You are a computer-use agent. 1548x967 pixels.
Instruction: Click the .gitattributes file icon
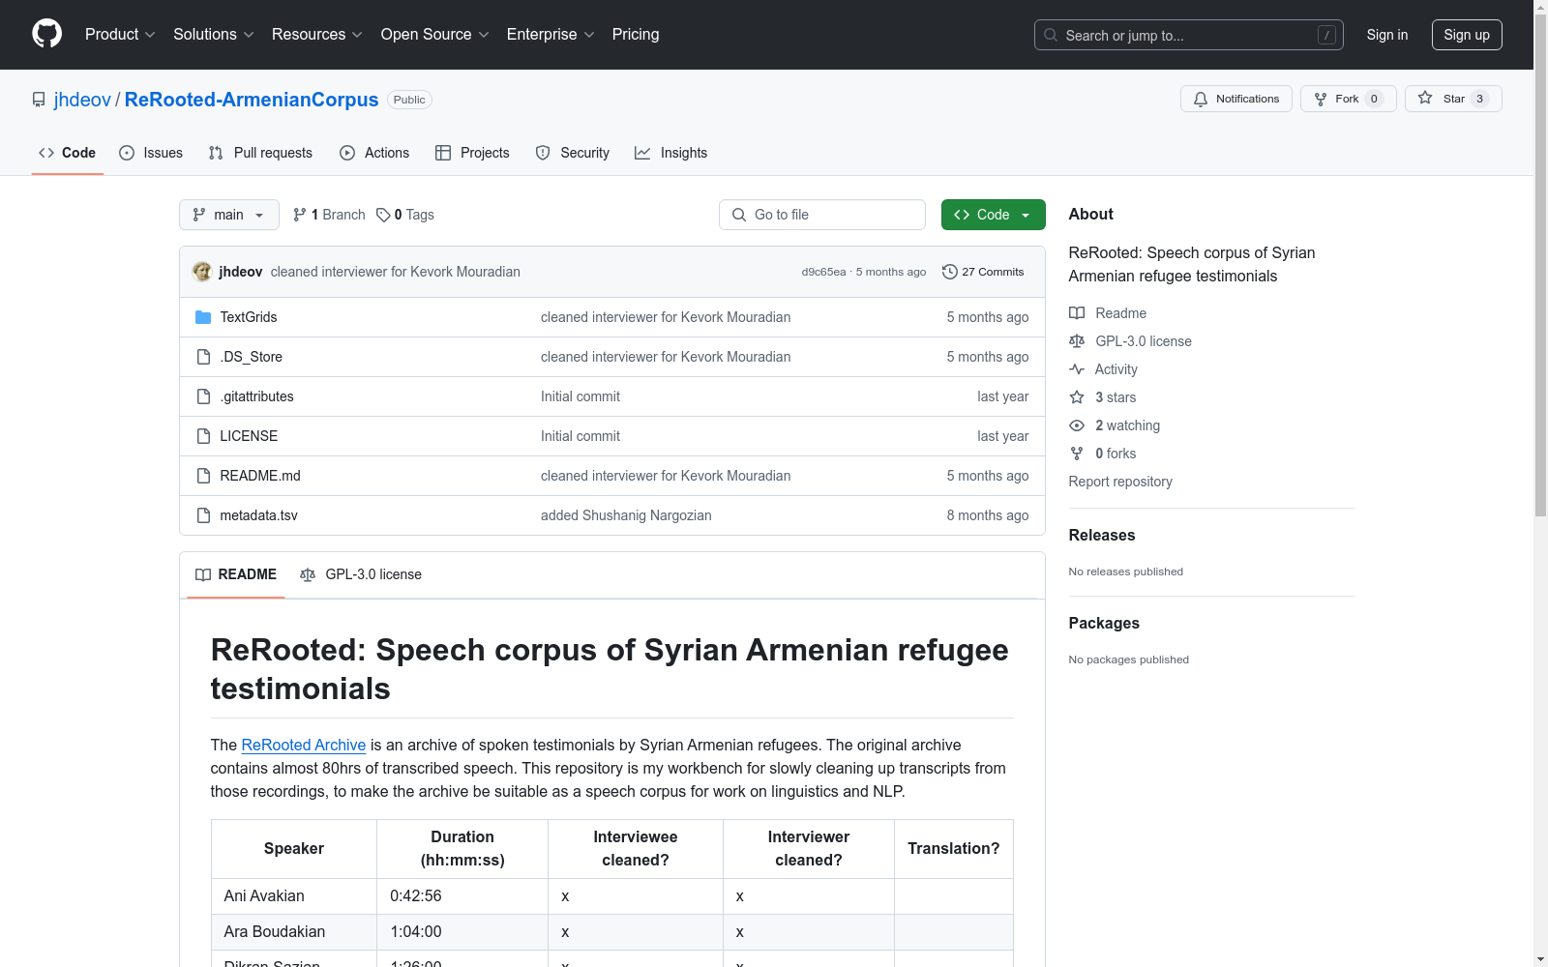pos(203,396)
